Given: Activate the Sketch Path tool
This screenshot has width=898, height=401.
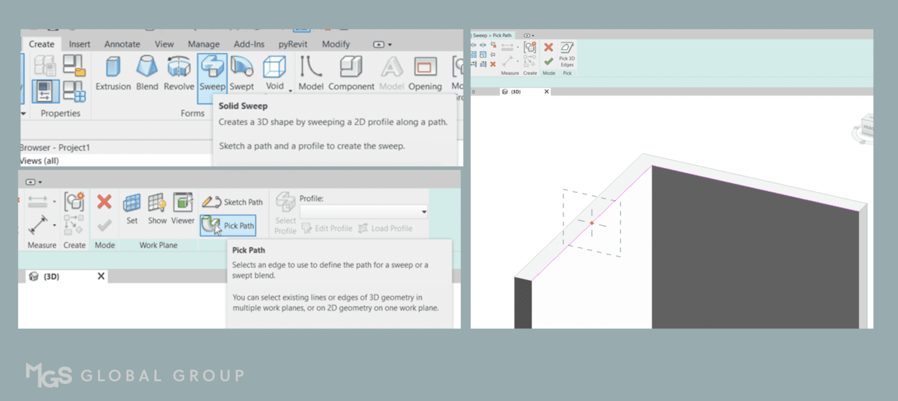Looking at the screenshot, I should pyautogui.click(x=233, y=202).
